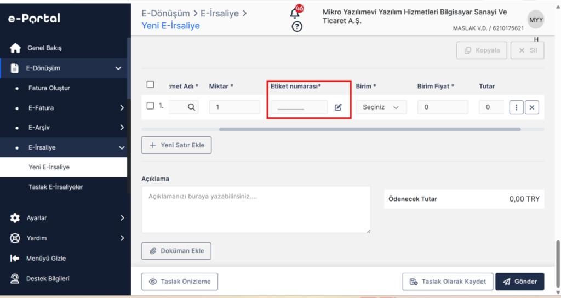Open Taslak E-İrsaliyeler menu item
The image size is (561, 298).
tap(56, 187)
